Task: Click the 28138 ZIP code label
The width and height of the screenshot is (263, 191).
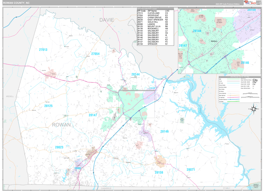Action: point(159,172)
